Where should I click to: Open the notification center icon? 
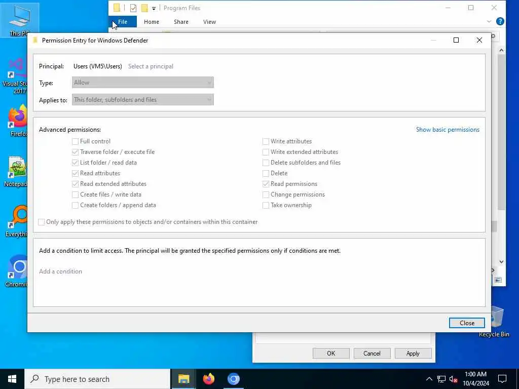coord(502,379)
